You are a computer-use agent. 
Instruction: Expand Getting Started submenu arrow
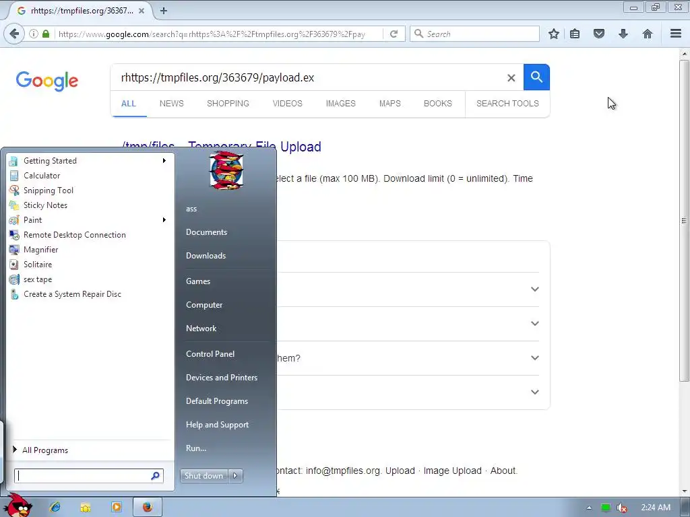[x=164, y=160]
